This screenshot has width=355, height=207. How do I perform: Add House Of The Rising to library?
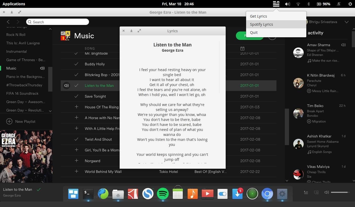coord(76,107)
